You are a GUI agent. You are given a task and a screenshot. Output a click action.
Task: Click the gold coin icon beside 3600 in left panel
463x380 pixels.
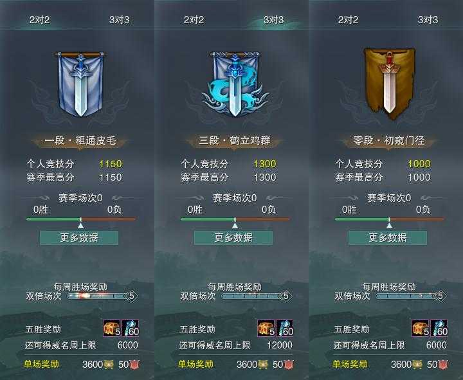(x=109, y=365)
